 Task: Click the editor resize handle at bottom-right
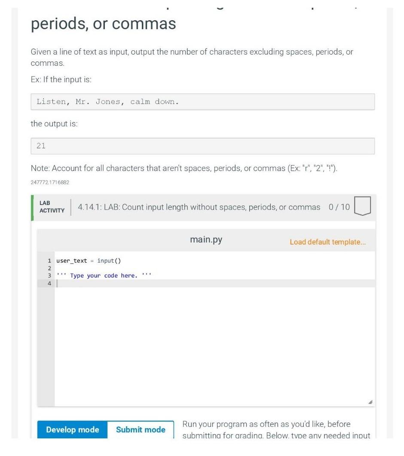[371, 402]
